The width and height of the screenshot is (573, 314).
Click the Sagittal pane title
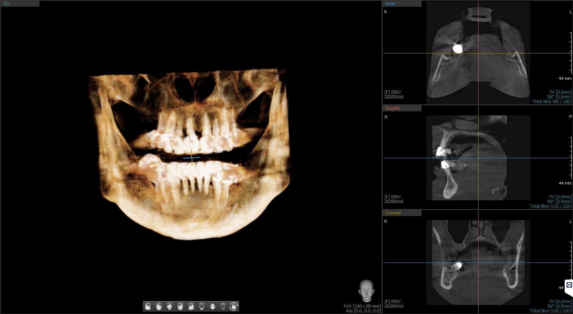point(393,108)
